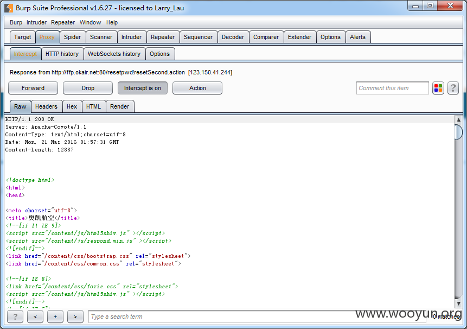
Task: Open the Intruder menu in menu bar
Action: pos(36,22)
